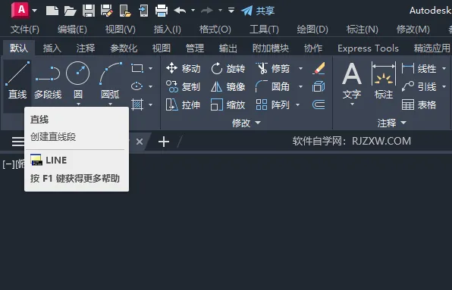452x290 pixels.
Task: Select the 镜像 mirror tool
Action: pos(228,86)
